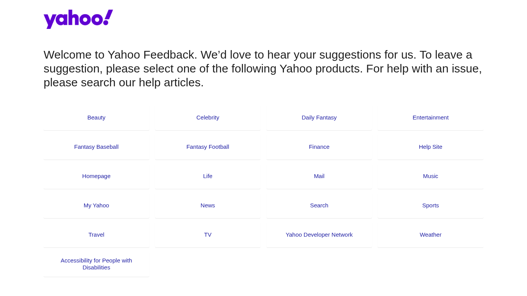Click the News link

pos(208,205)
